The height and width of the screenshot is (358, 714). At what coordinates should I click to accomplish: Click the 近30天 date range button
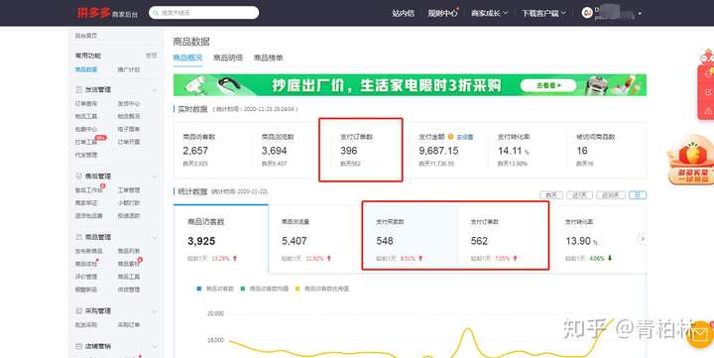(611, 195)
